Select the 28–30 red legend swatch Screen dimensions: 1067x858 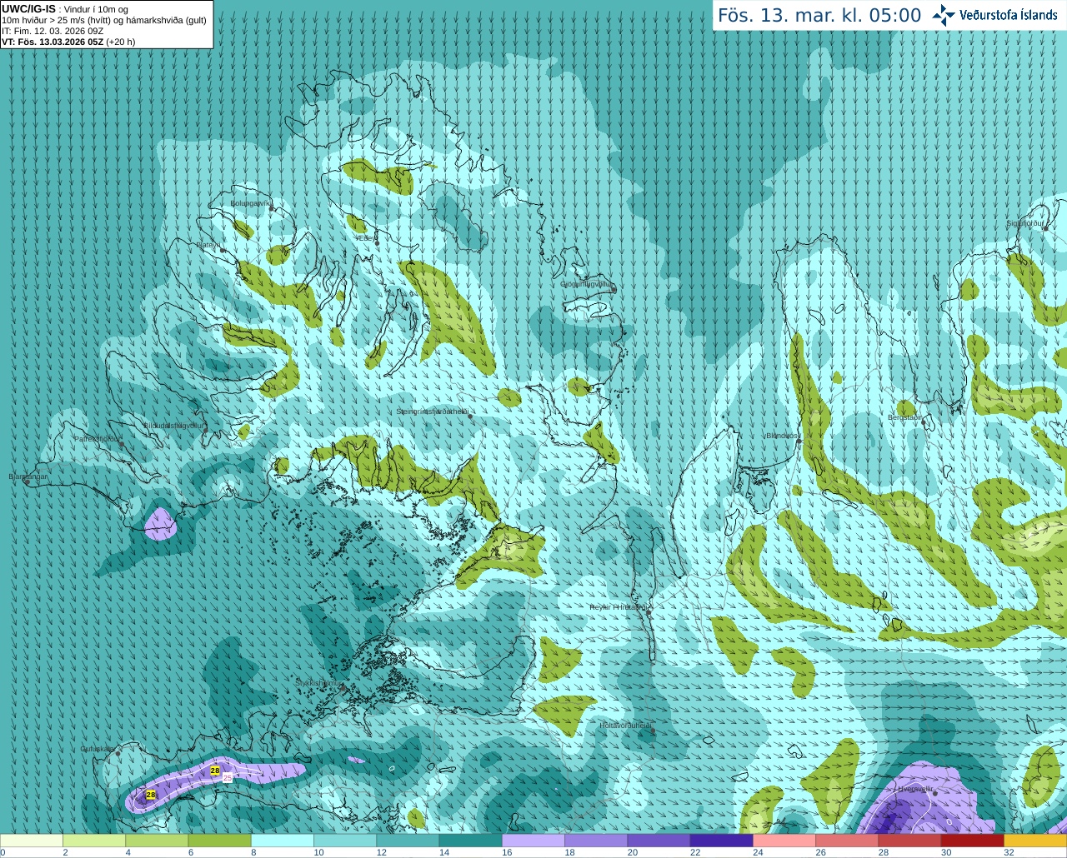[x=909, y=841]
